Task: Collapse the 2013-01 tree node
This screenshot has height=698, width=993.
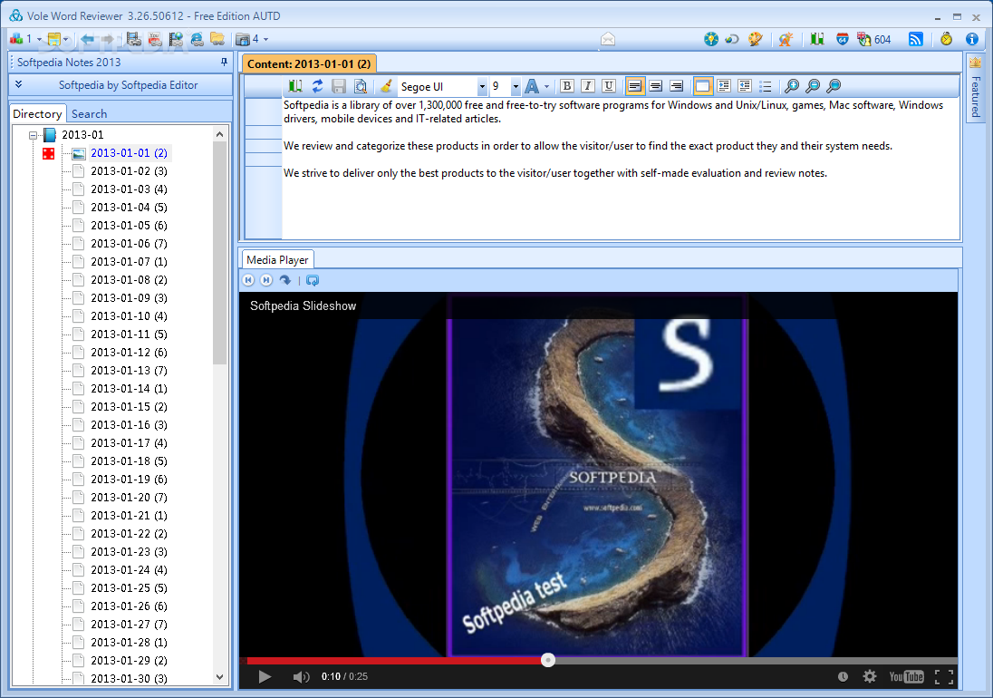Action: click(x=33, y=135)
